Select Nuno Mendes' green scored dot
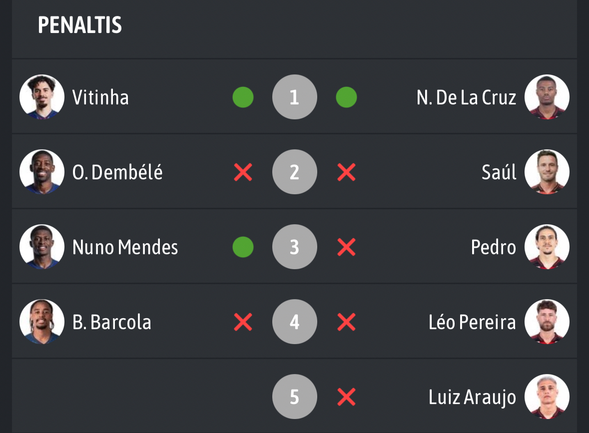The height and width of the screenshot is (433, 589). tap(243, 247)
